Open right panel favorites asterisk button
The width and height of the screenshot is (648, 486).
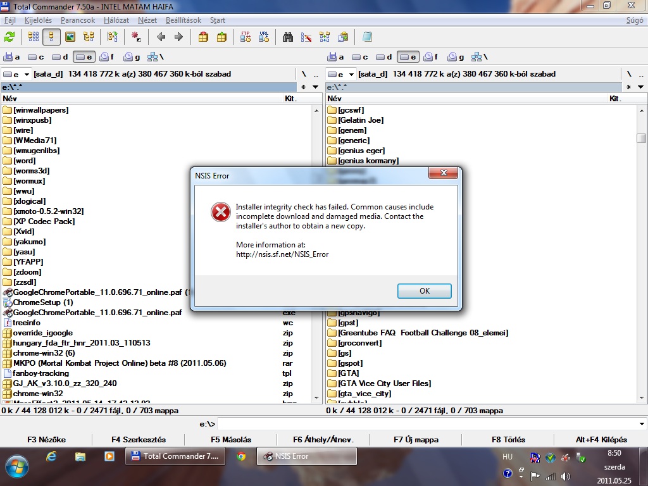pyautogui.click(x=628, y=87)
